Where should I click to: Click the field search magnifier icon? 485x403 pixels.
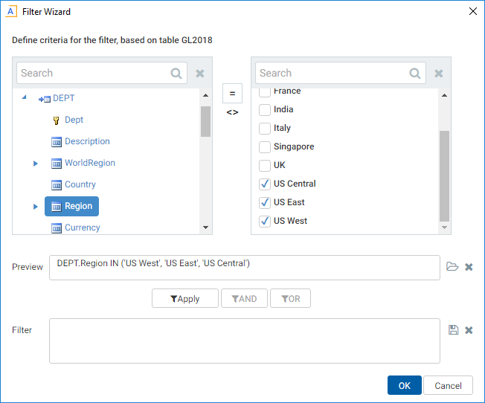point(176,74)
